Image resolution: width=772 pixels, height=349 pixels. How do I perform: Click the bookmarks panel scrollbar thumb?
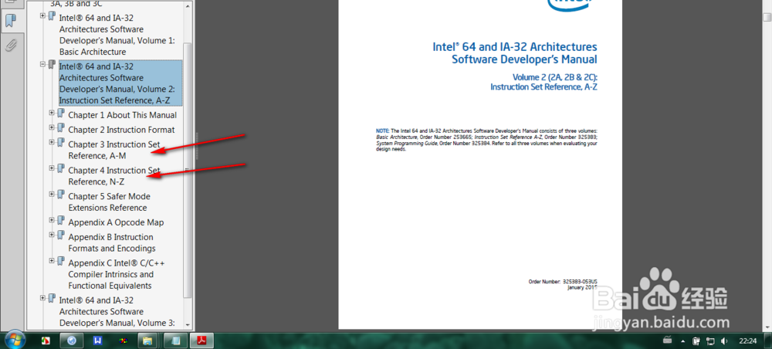coord(188,170)
